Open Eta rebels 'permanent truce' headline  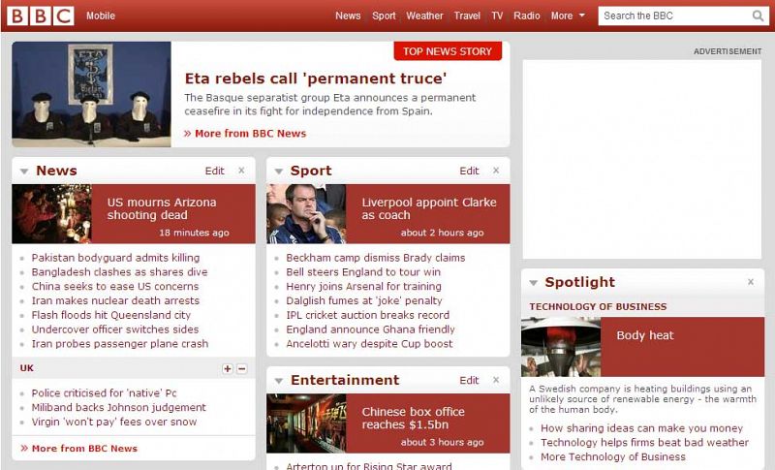point(316,78)
